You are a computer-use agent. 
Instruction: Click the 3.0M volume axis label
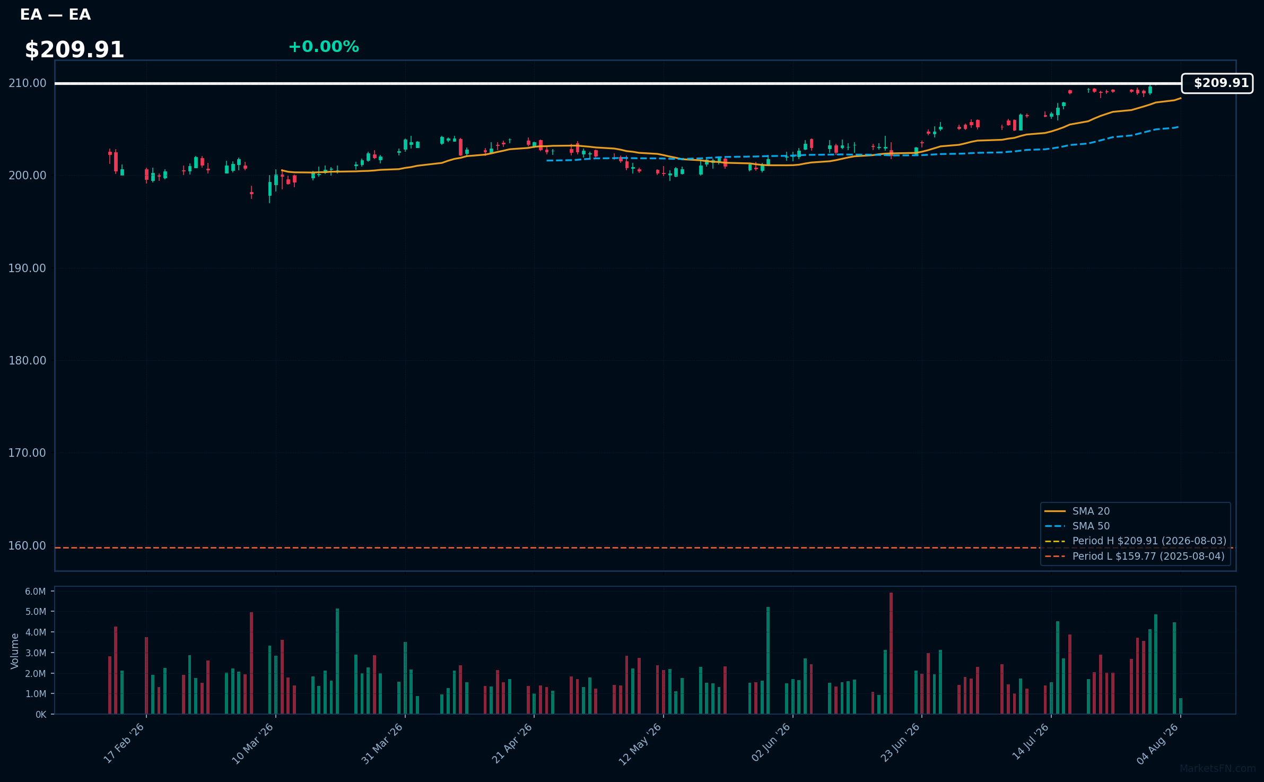pos(36,653)
